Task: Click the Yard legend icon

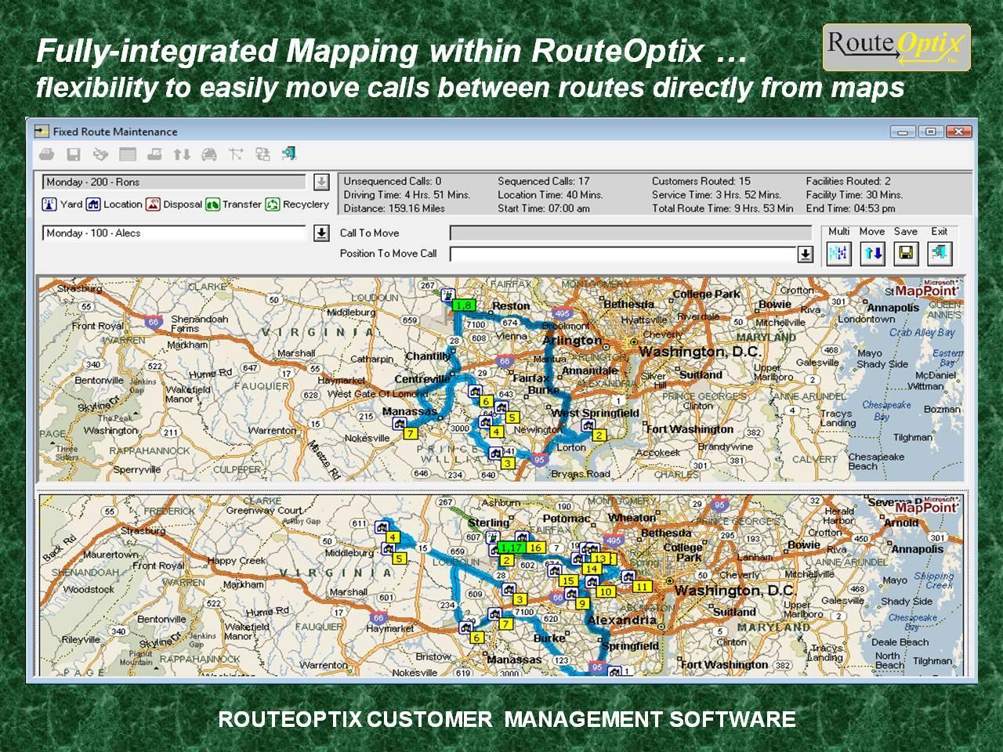Action: pos(49,204)
